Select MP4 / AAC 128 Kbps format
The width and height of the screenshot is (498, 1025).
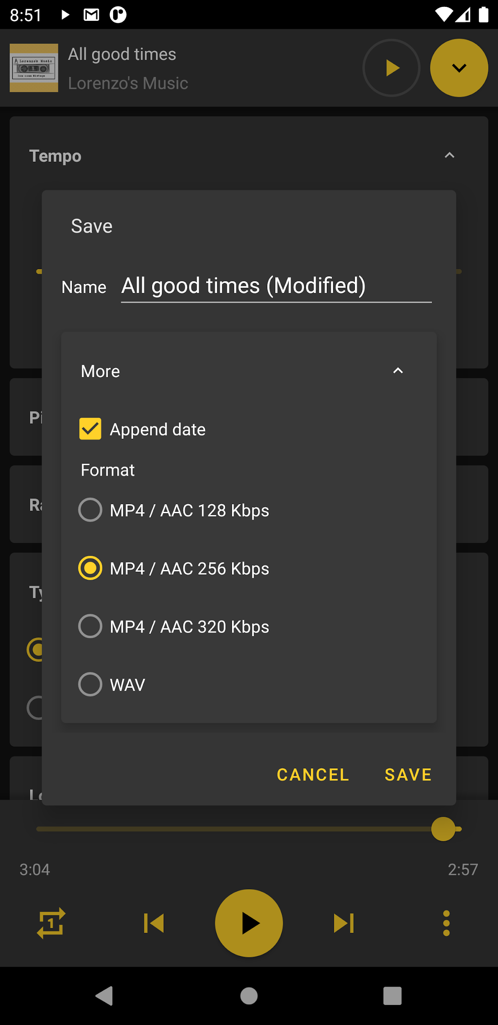[90, 510]
